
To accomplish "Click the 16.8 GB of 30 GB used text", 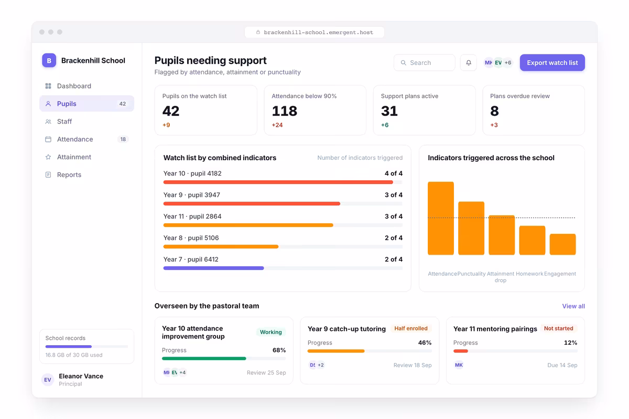I will coord(74,355).
